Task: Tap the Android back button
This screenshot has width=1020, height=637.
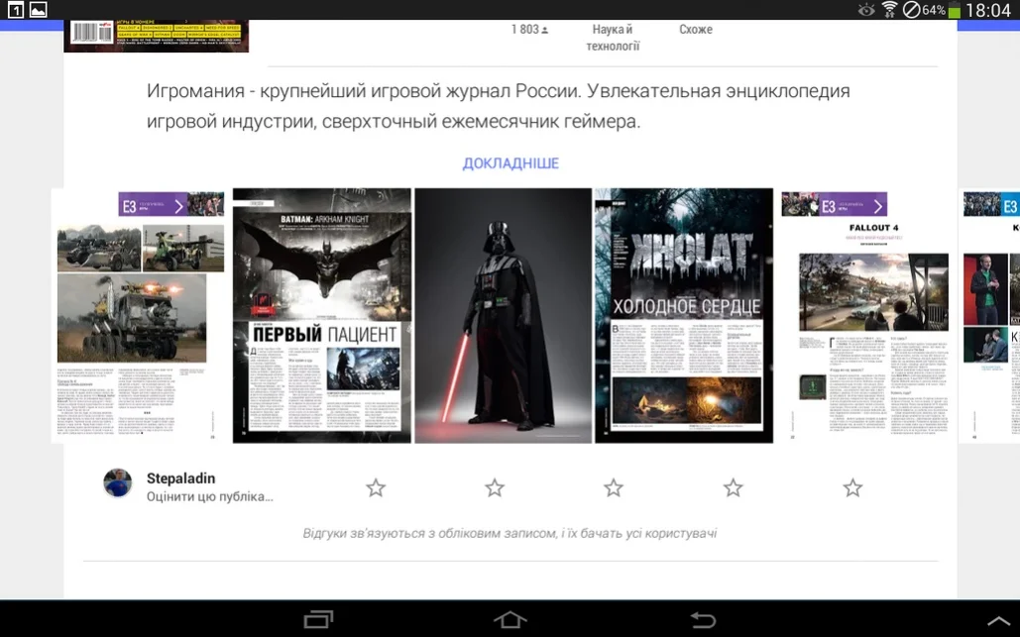Action: tap(703, 619)
